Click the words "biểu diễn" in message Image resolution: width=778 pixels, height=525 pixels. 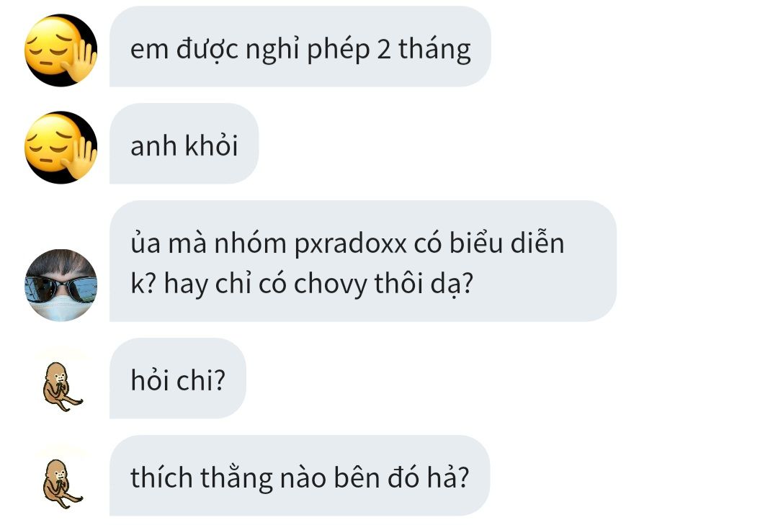click(x=506, y=242)
